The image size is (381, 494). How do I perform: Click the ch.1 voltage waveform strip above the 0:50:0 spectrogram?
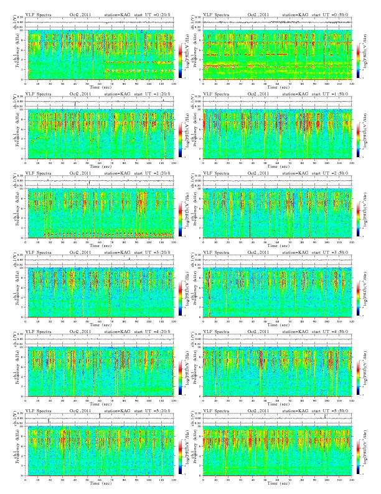tap(277, 22)
